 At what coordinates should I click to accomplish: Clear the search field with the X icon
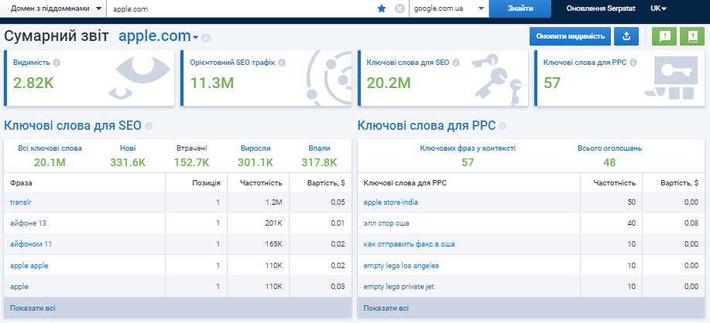400,8
